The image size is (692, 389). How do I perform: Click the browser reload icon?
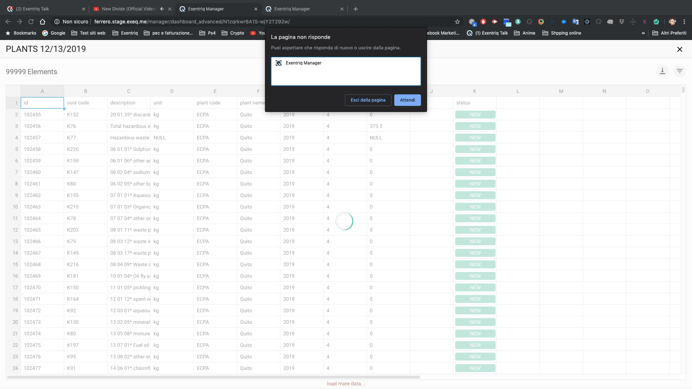click(31, 22)
